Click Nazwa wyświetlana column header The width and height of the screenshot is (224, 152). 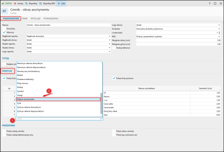146,88
